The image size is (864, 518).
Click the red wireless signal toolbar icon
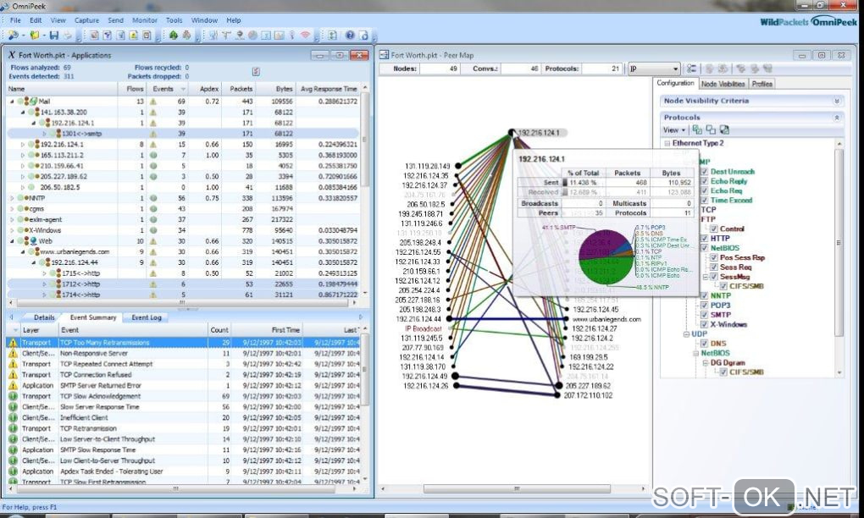pyautogui.click(x=305, y=36)
